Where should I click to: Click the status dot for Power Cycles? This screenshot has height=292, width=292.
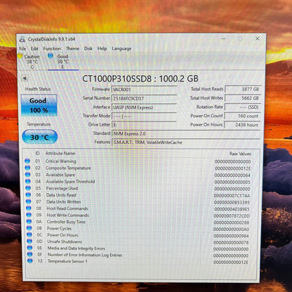coord(29,228)
